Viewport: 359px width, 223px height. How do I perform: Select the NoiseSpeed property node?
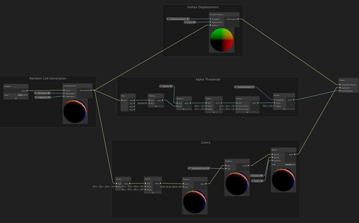click(x=42, y=93)
